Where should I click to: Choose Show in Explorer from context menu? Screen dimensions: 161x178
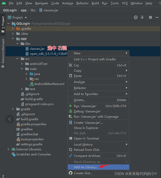(98, 128)
